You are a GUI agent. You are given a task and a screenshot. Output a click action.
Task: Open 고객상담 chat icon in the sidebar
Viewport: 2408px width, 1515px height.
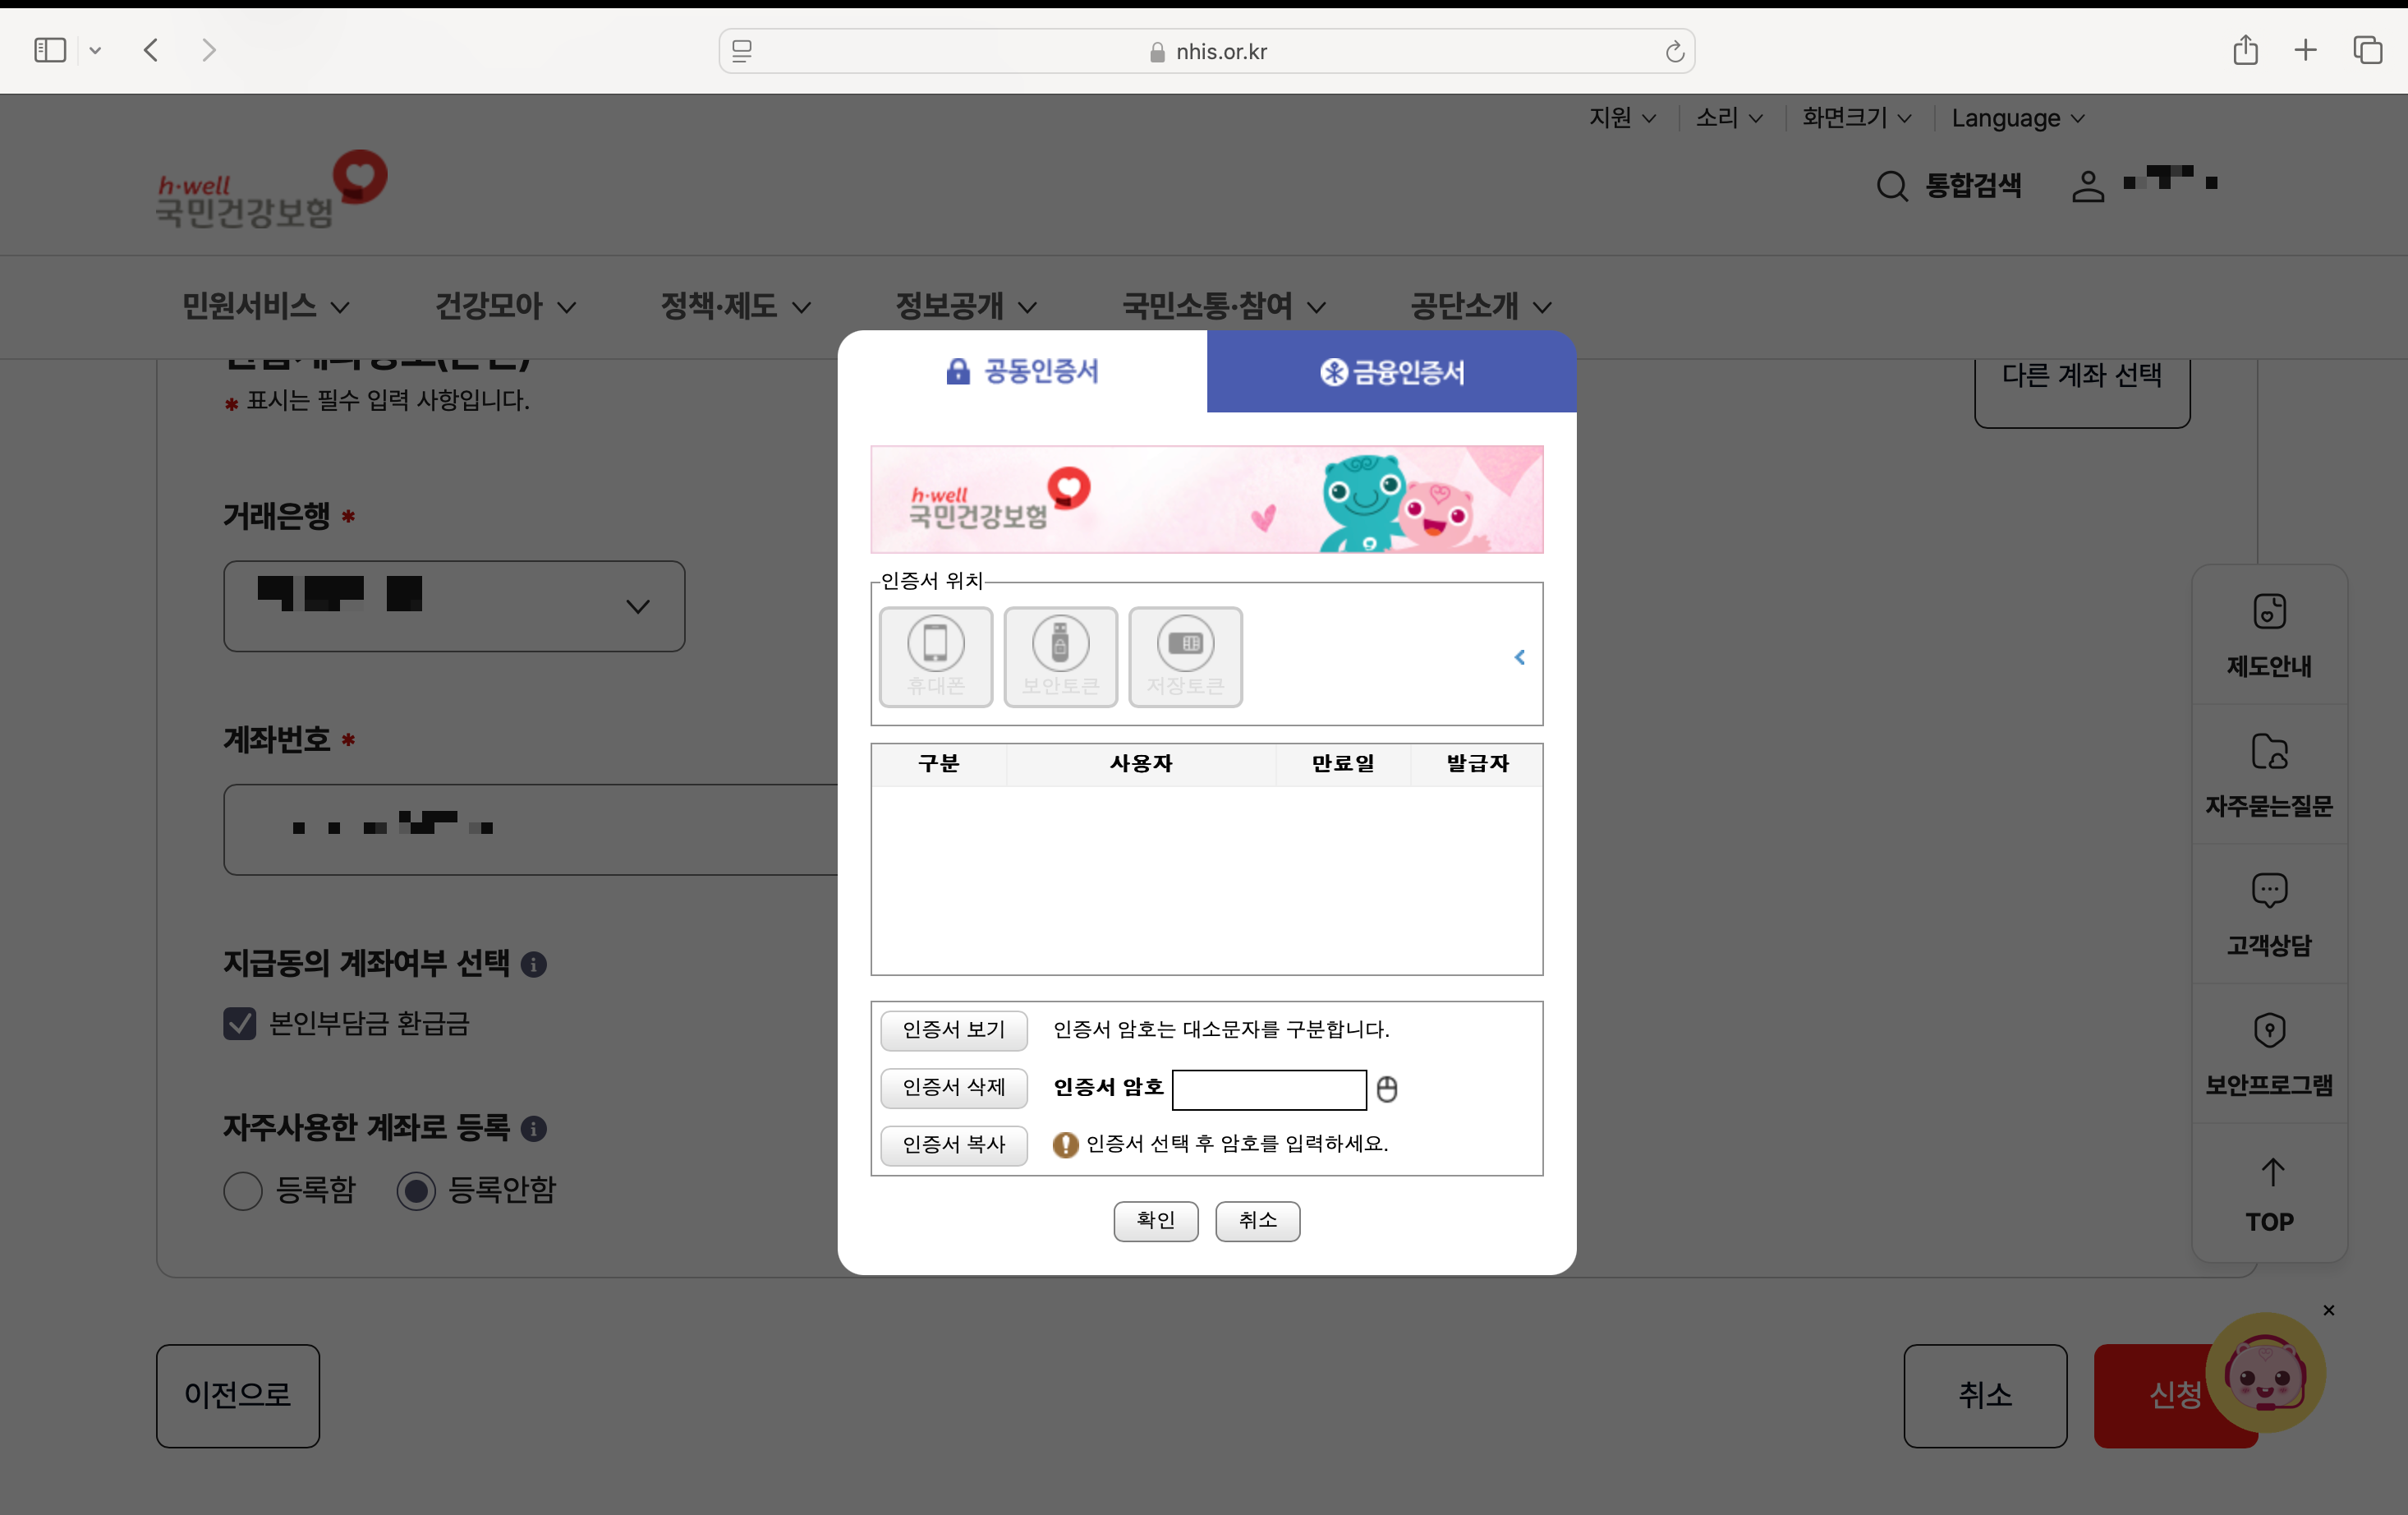(x=2268, y=914)
